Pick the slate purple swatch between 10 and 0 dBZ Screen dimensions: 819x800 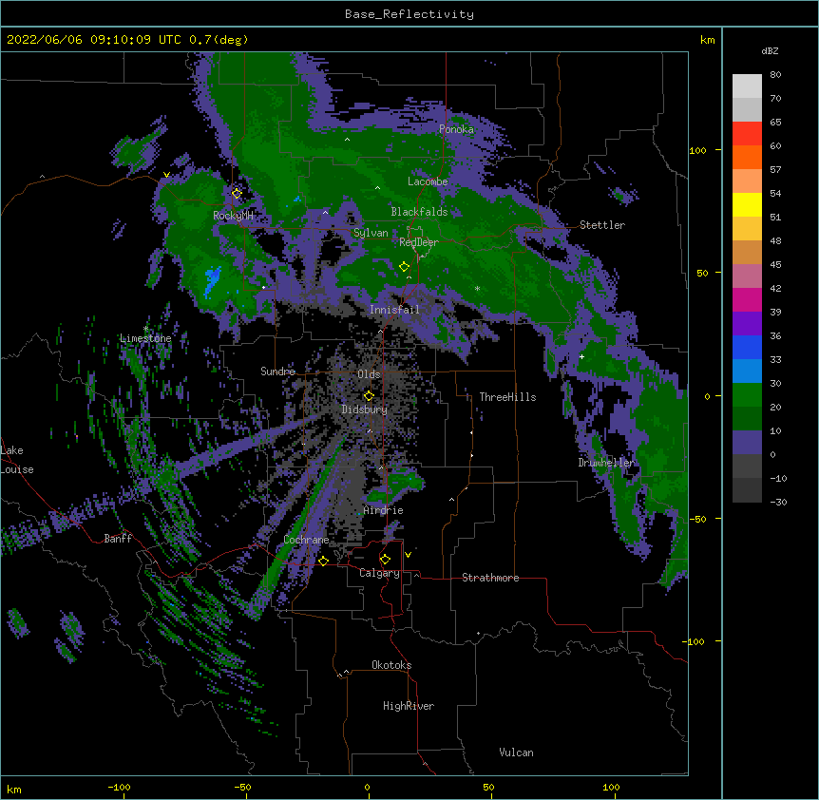pos(747,443)
